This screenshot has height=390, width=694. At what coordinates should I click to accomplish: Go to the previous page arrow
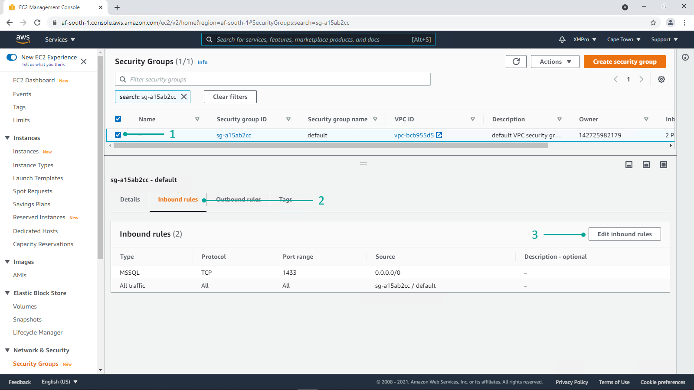tap(615, 79)
